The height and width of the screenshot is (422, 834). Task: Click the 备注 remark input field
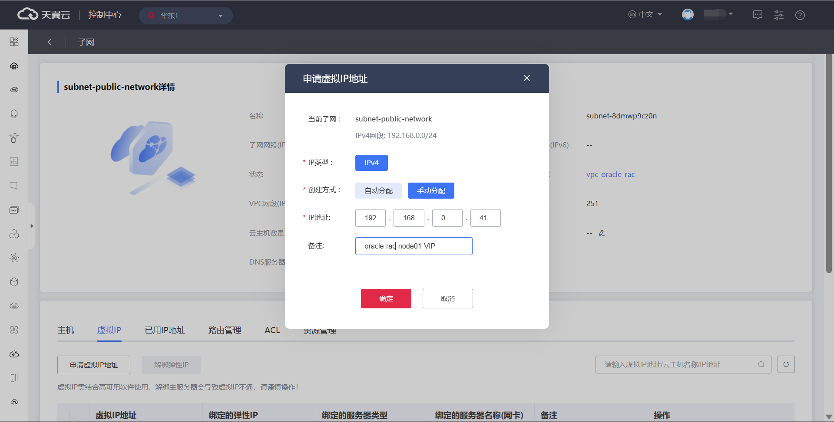click(414, 246)
